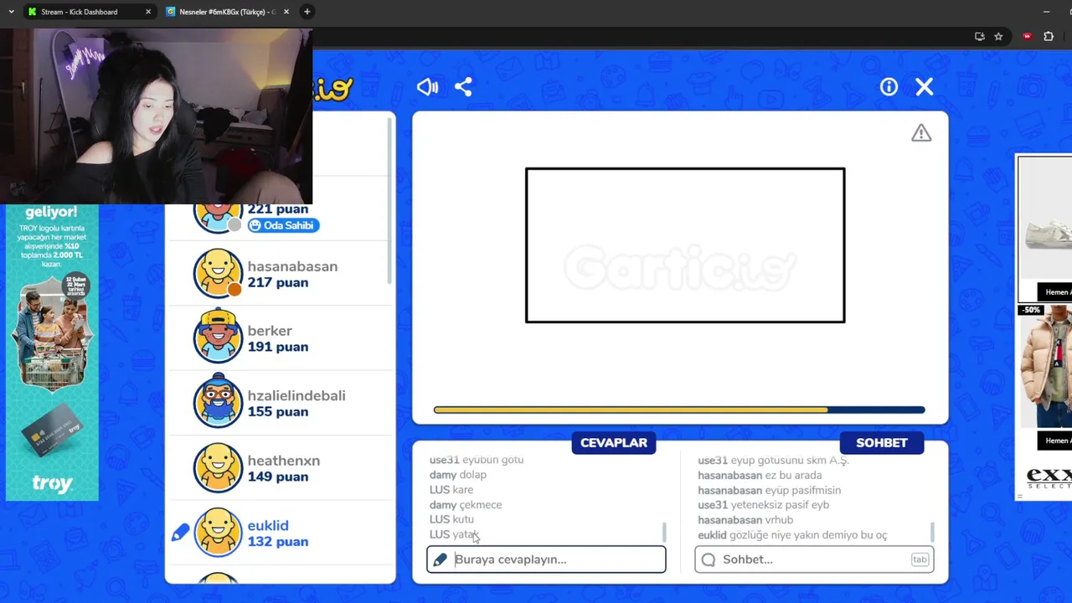Close the Nesneler Gartic browser tab

[x=286, y=12]
